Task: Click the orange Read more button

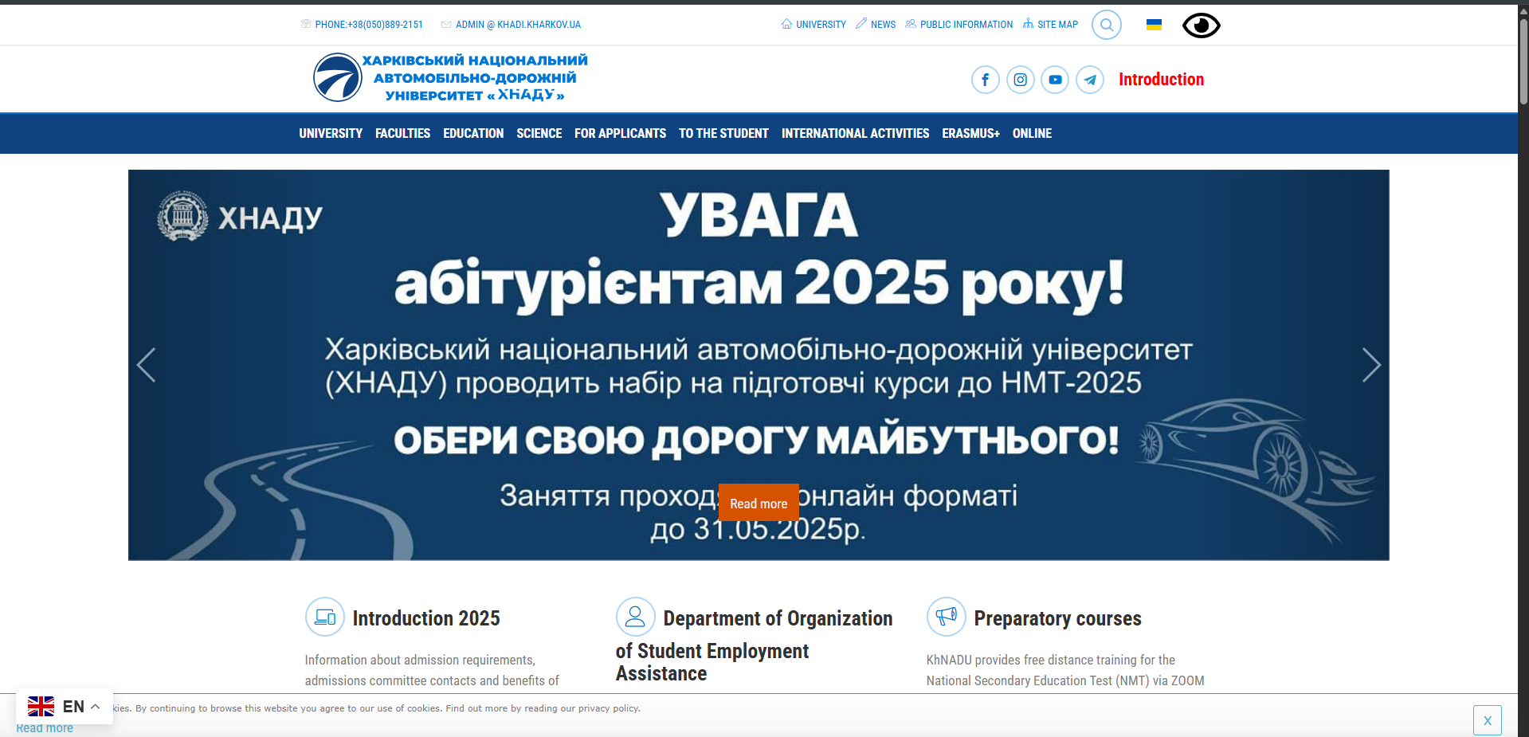Action: pos(759,503)
